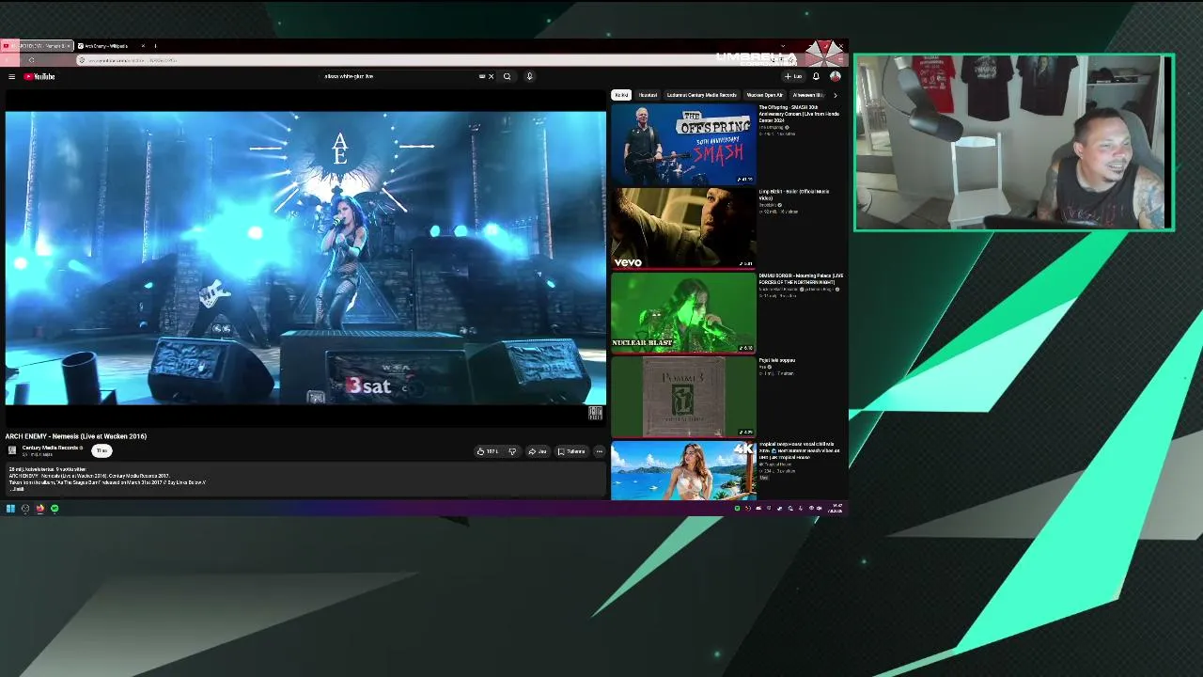Open the more actions three-dot menu
Image resolution: width=1203 pixels, height=677 pixels.
click(599, 451)
